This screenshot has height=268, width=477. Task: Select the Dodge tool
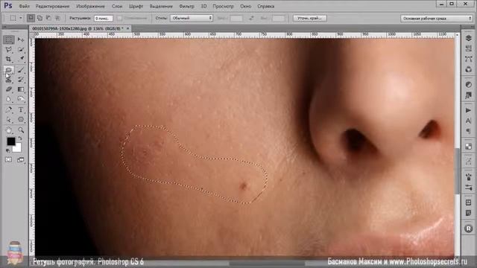coord(21,99)
